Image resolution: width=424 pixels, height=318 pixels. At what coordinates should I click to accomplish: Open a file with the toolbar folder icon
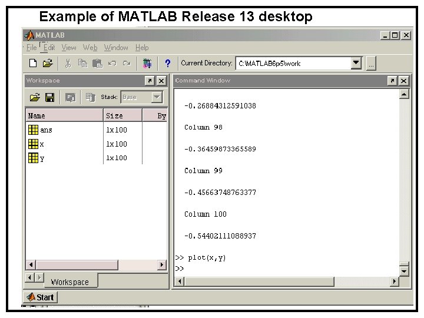pyautogui.click(x=48, y=63)
